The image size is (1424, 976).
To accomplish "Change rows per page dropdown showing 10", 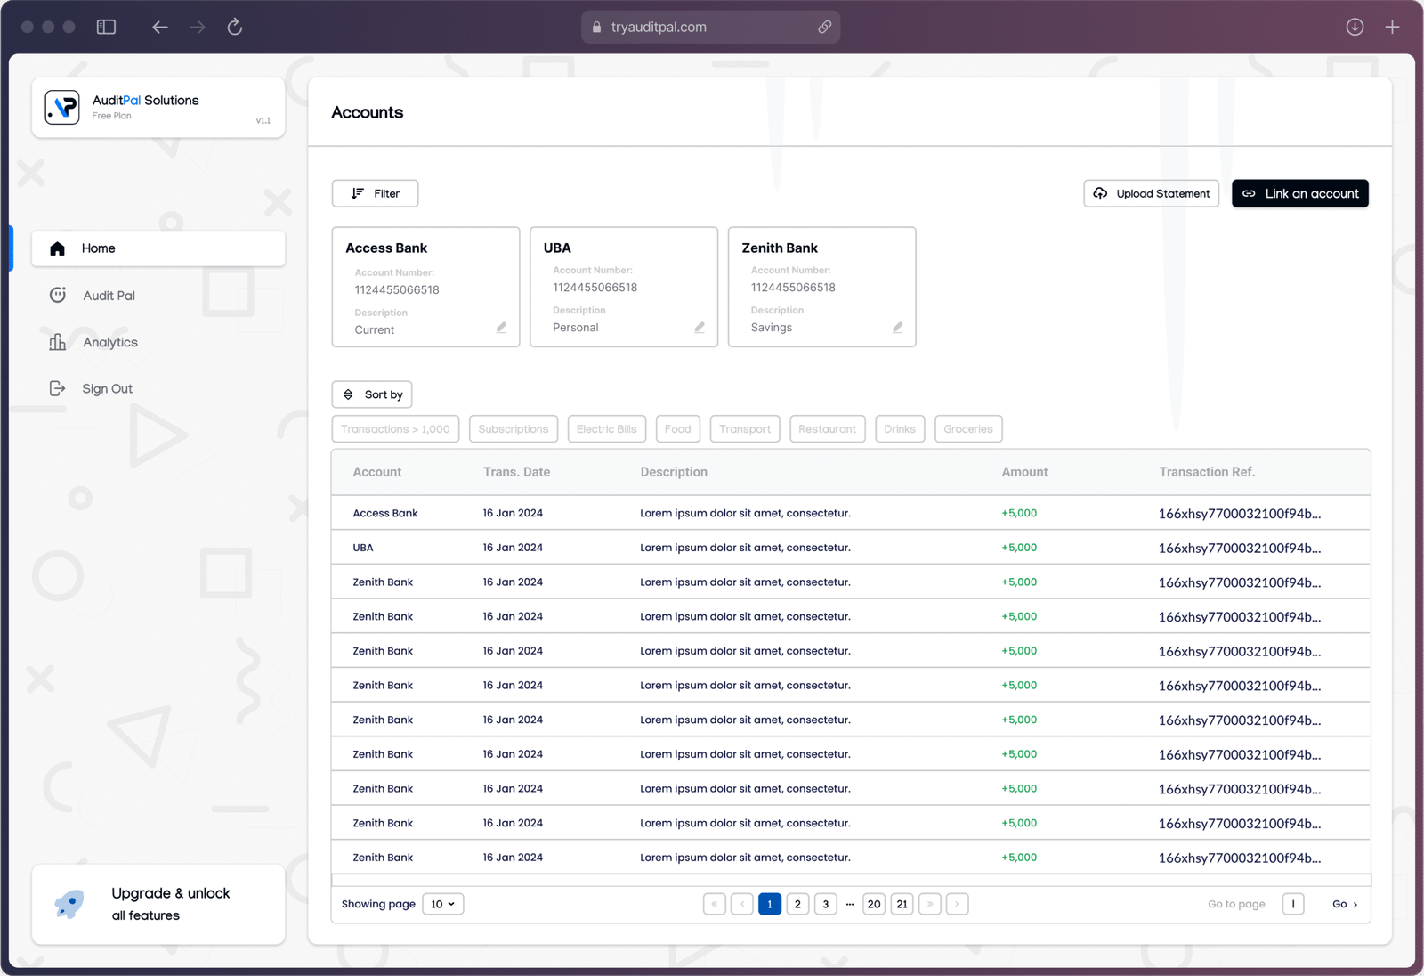I will (x=442, y=904).
